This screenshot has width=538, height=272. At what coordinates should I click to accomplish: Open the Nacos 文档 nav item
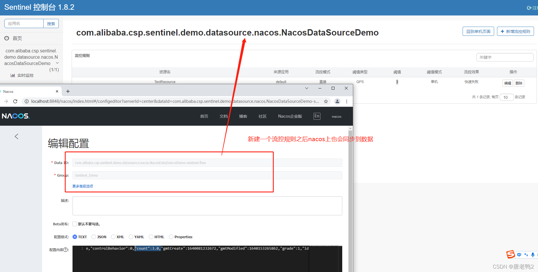(x=224, y=116)
